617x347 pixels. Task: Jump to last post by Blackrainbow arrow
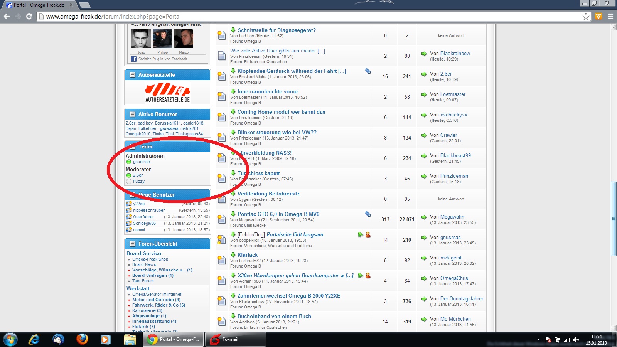[424, 54]
